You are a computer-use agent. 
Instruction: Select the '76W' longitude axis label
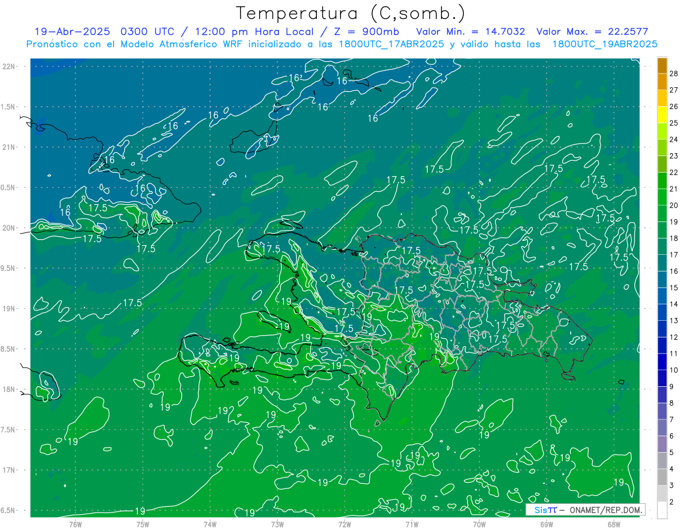[x=75, y=524]
